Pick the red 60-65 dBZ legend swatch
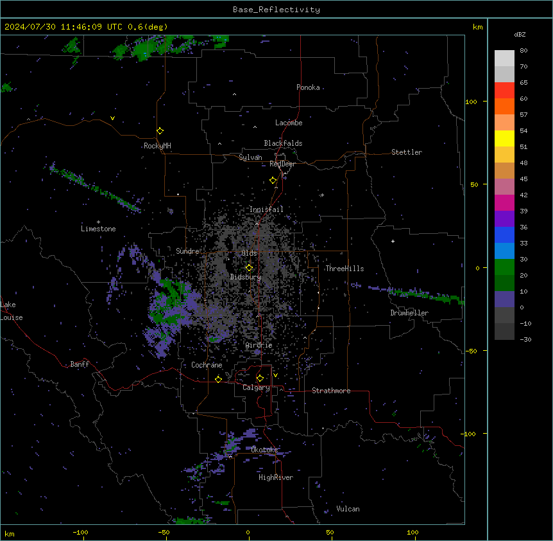Image resolution: width=553 pixels, height=541 pixels. coord(504,90)
